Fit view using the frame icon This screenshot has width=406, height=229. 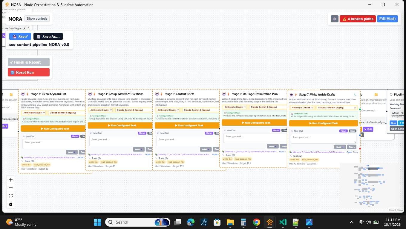tap(11, 196)
